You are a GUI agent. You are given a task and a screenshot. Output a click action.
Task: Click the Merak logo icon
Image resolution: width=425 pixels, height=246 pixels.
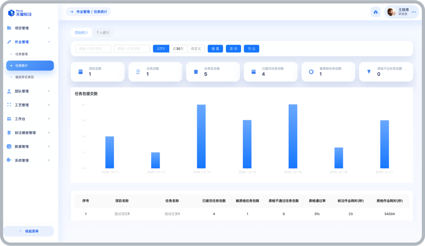point(11,13)
